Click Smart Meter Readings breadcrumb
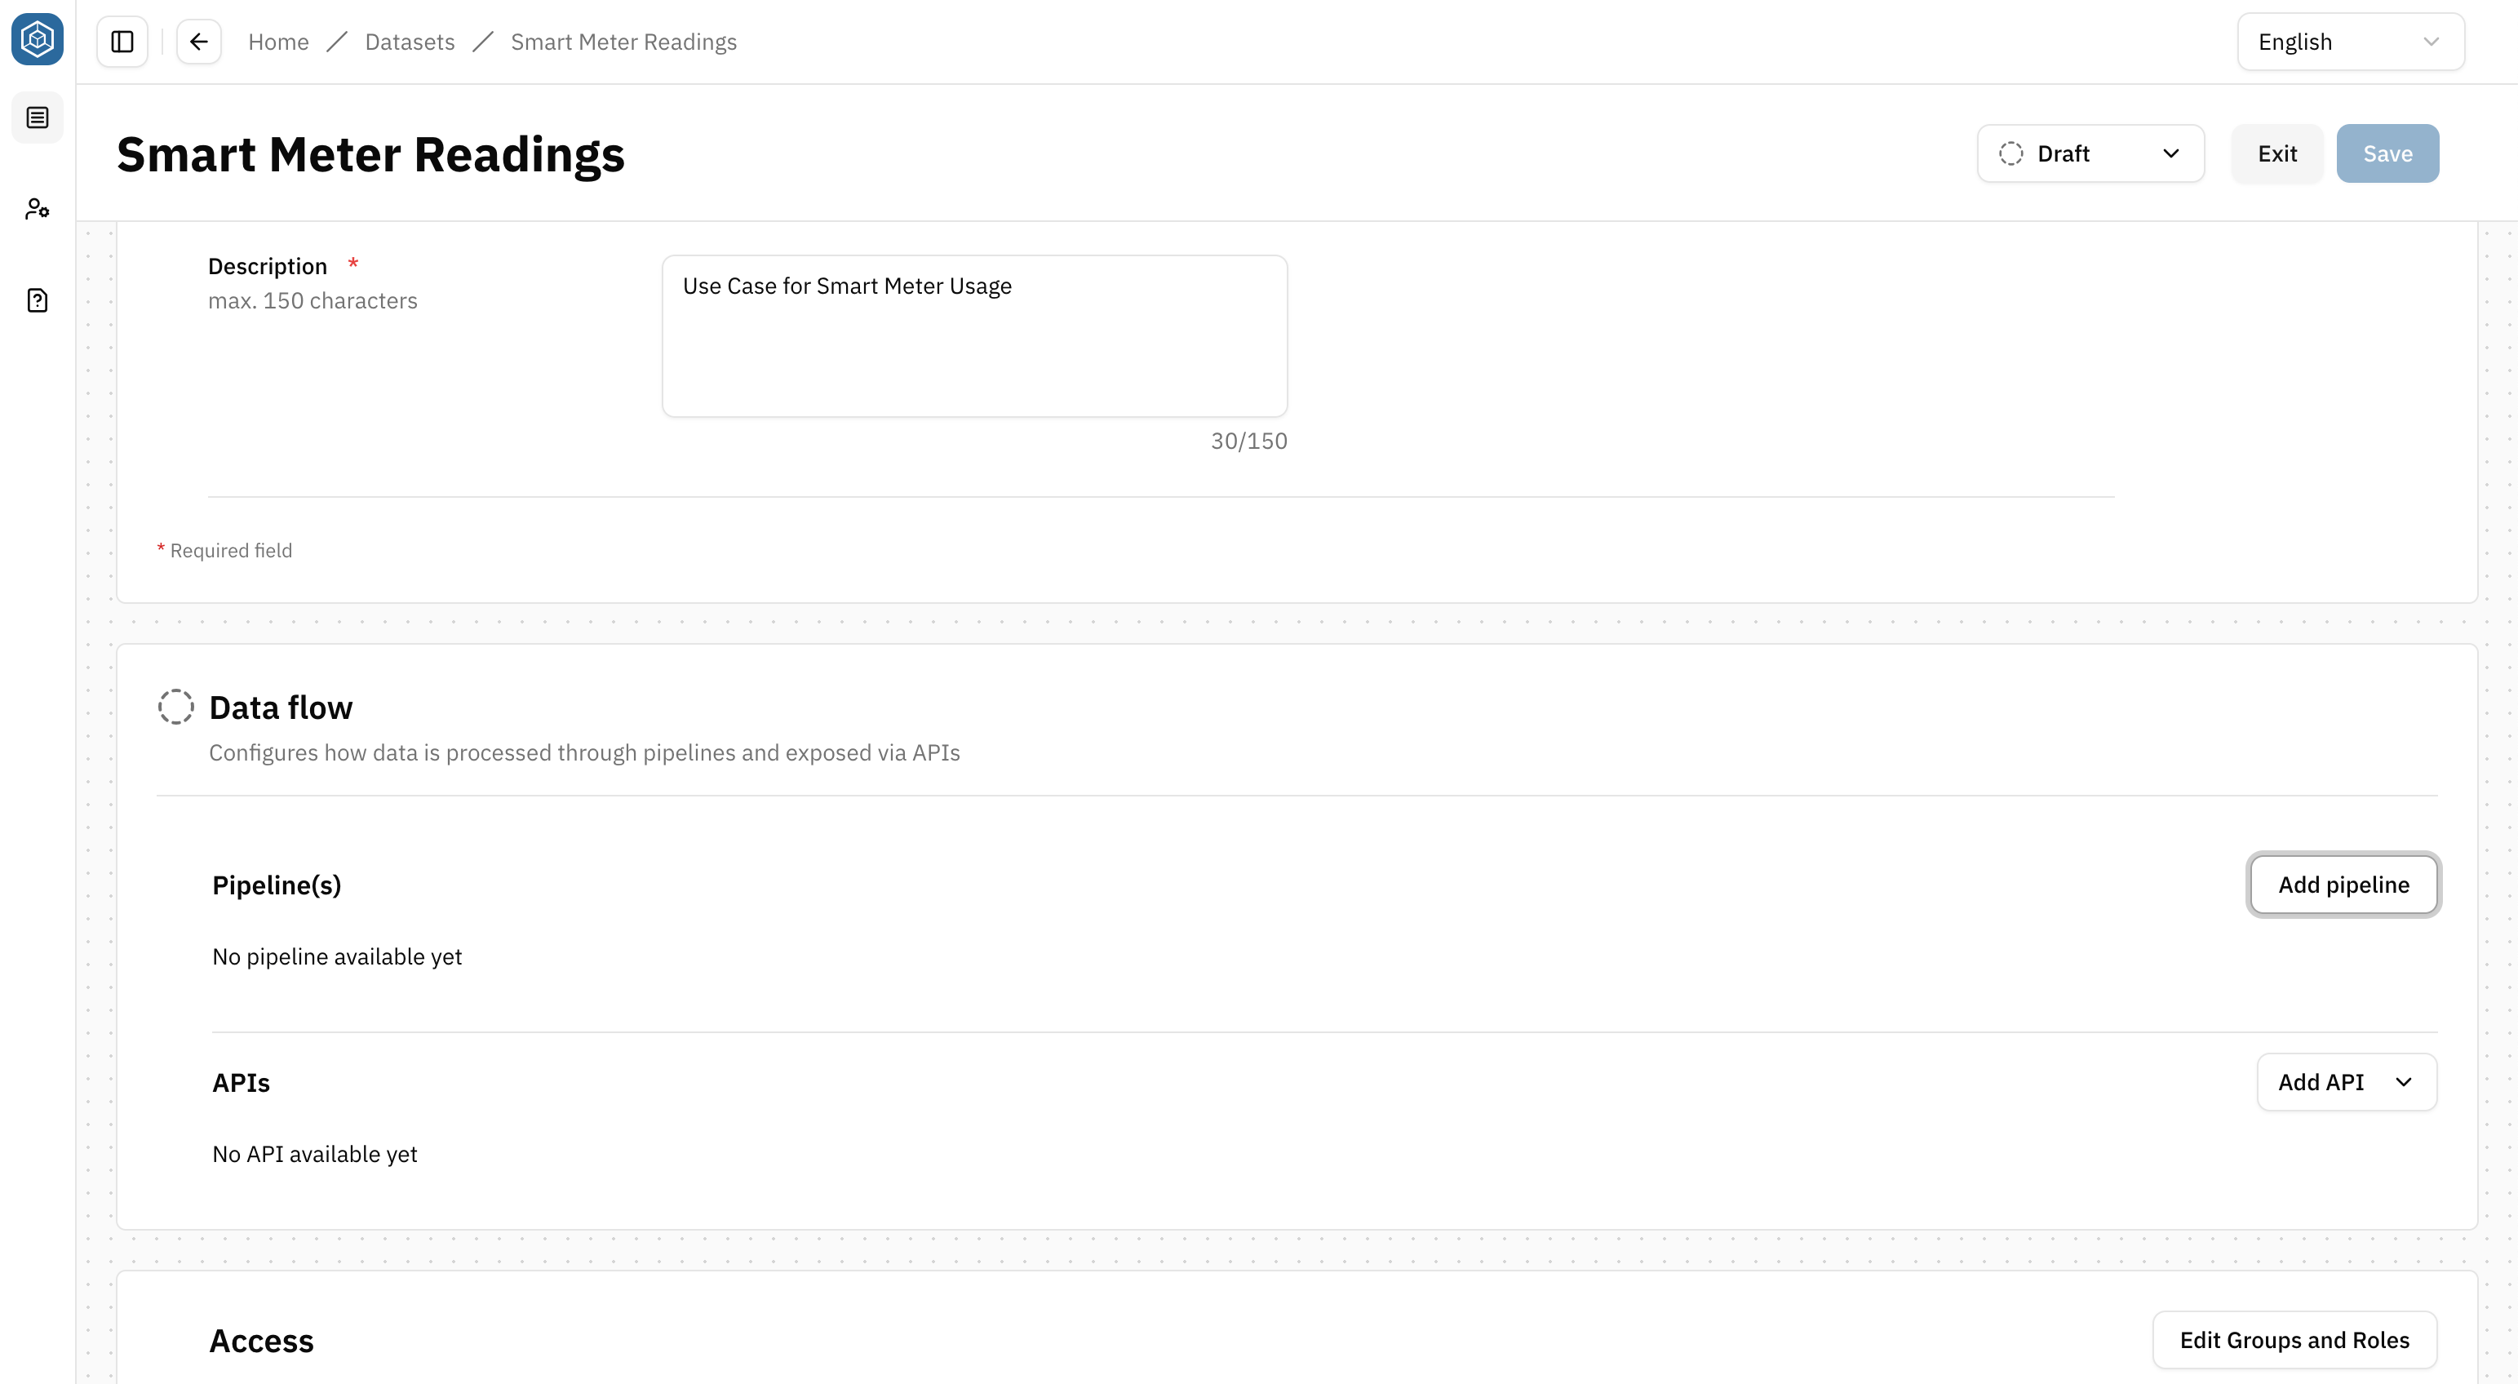 click(623, 42)
